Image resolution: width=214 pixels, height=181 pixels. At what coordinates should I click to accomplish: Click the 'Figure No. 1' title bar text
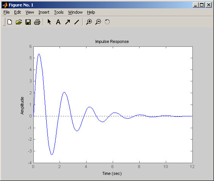click(21, 5)
